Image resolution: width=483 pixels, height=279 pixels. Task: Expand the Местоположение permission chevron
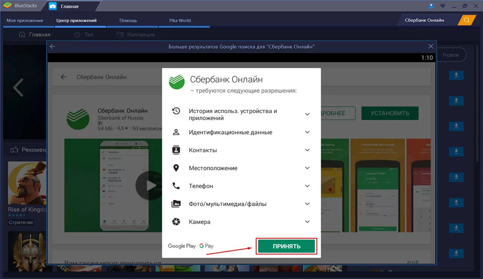pyautogui.click(x=307, y=168)
